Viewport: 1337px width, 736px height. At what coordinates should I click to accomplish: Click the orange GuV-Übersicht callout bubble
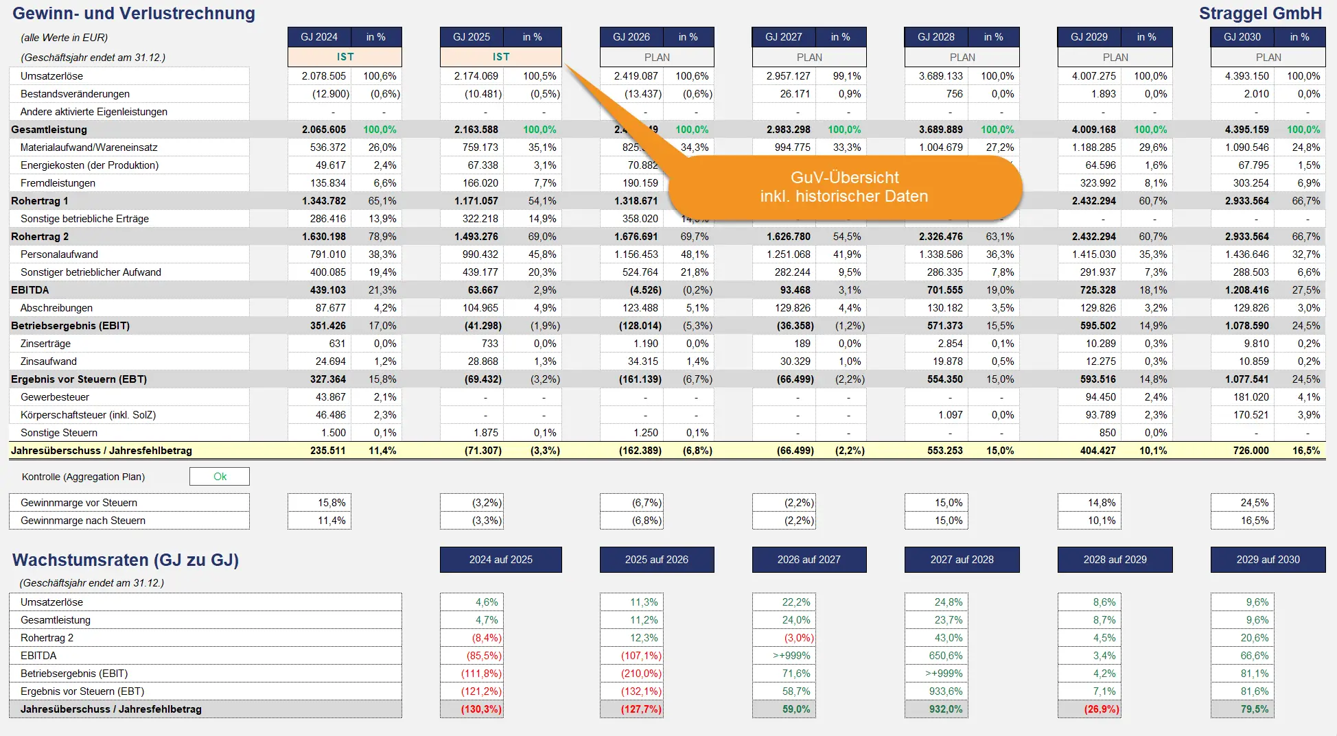[844, 187]
